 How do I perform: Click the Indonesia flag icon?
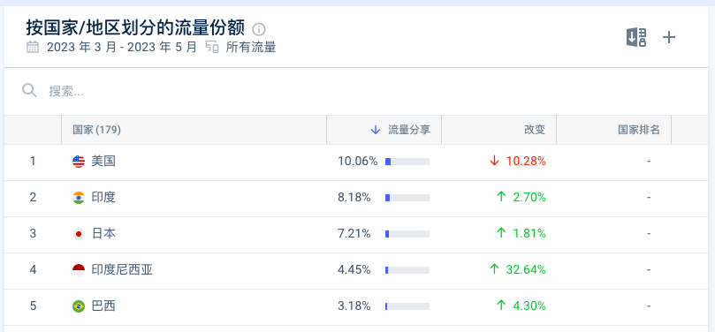(79, 270)
